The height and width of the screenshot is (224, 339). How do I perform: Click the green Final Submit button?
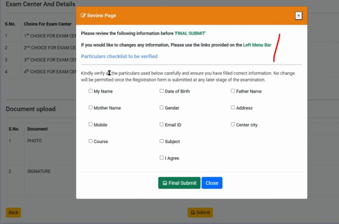click(179, 183)
